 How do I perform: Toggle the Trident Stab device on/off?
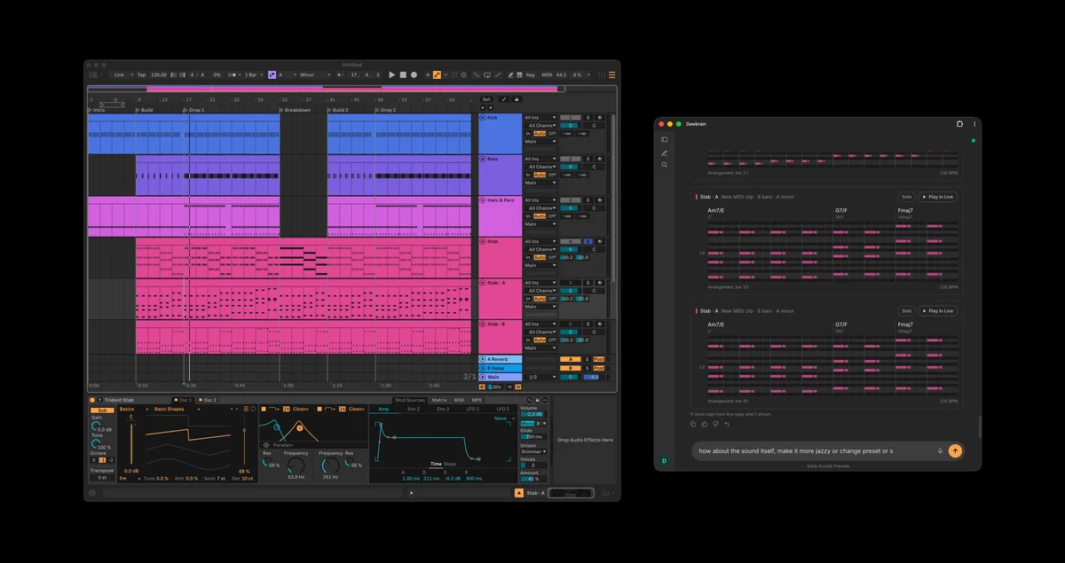92,400
